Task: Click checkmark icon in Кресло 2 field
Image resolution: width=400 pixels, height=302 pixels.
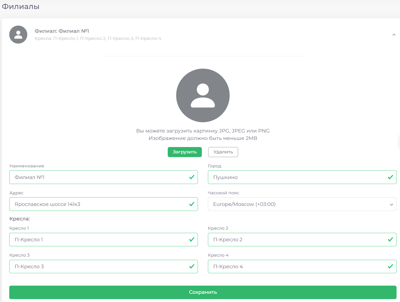Action: click(x=390, y=239)
